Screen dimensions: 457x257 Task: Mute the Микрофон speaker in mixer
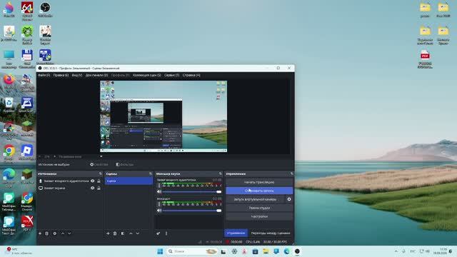(159, 211)
